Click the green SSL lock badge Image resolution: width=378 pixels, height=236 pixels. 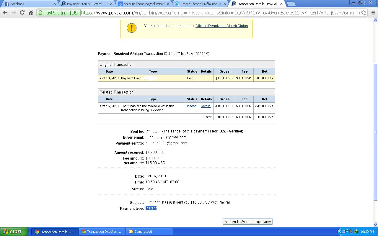(59, 13)
